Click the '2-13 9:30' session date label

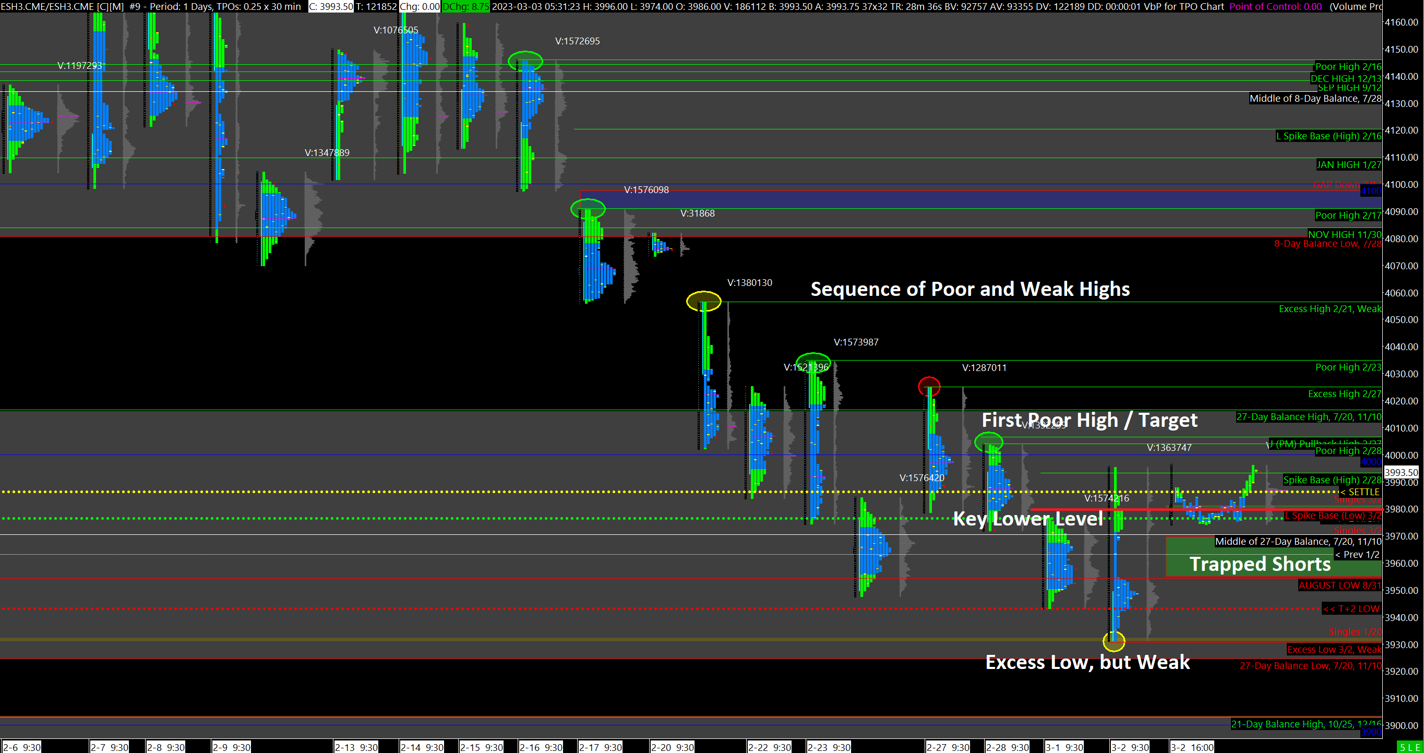point(356,747)
